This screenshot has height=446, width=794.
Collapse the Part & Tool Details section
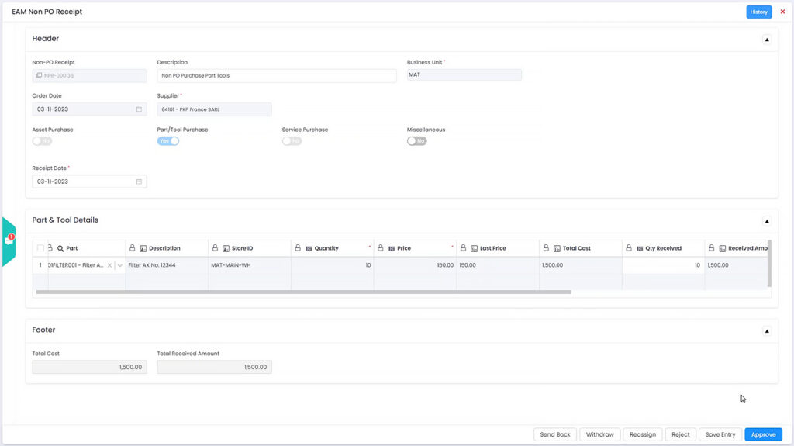point(767,220)
